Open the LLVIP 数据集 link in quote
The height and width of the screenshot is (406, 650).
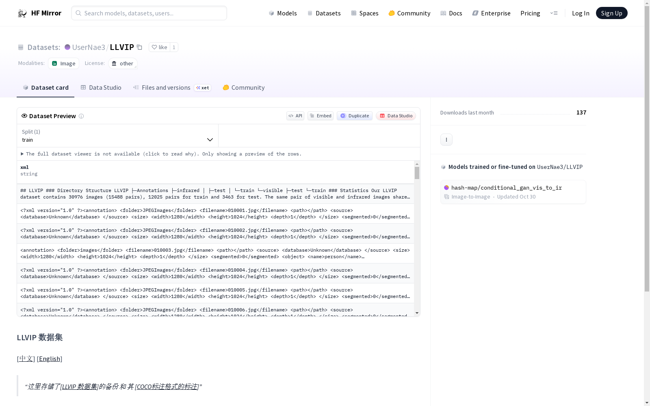[x=80, y=387]
